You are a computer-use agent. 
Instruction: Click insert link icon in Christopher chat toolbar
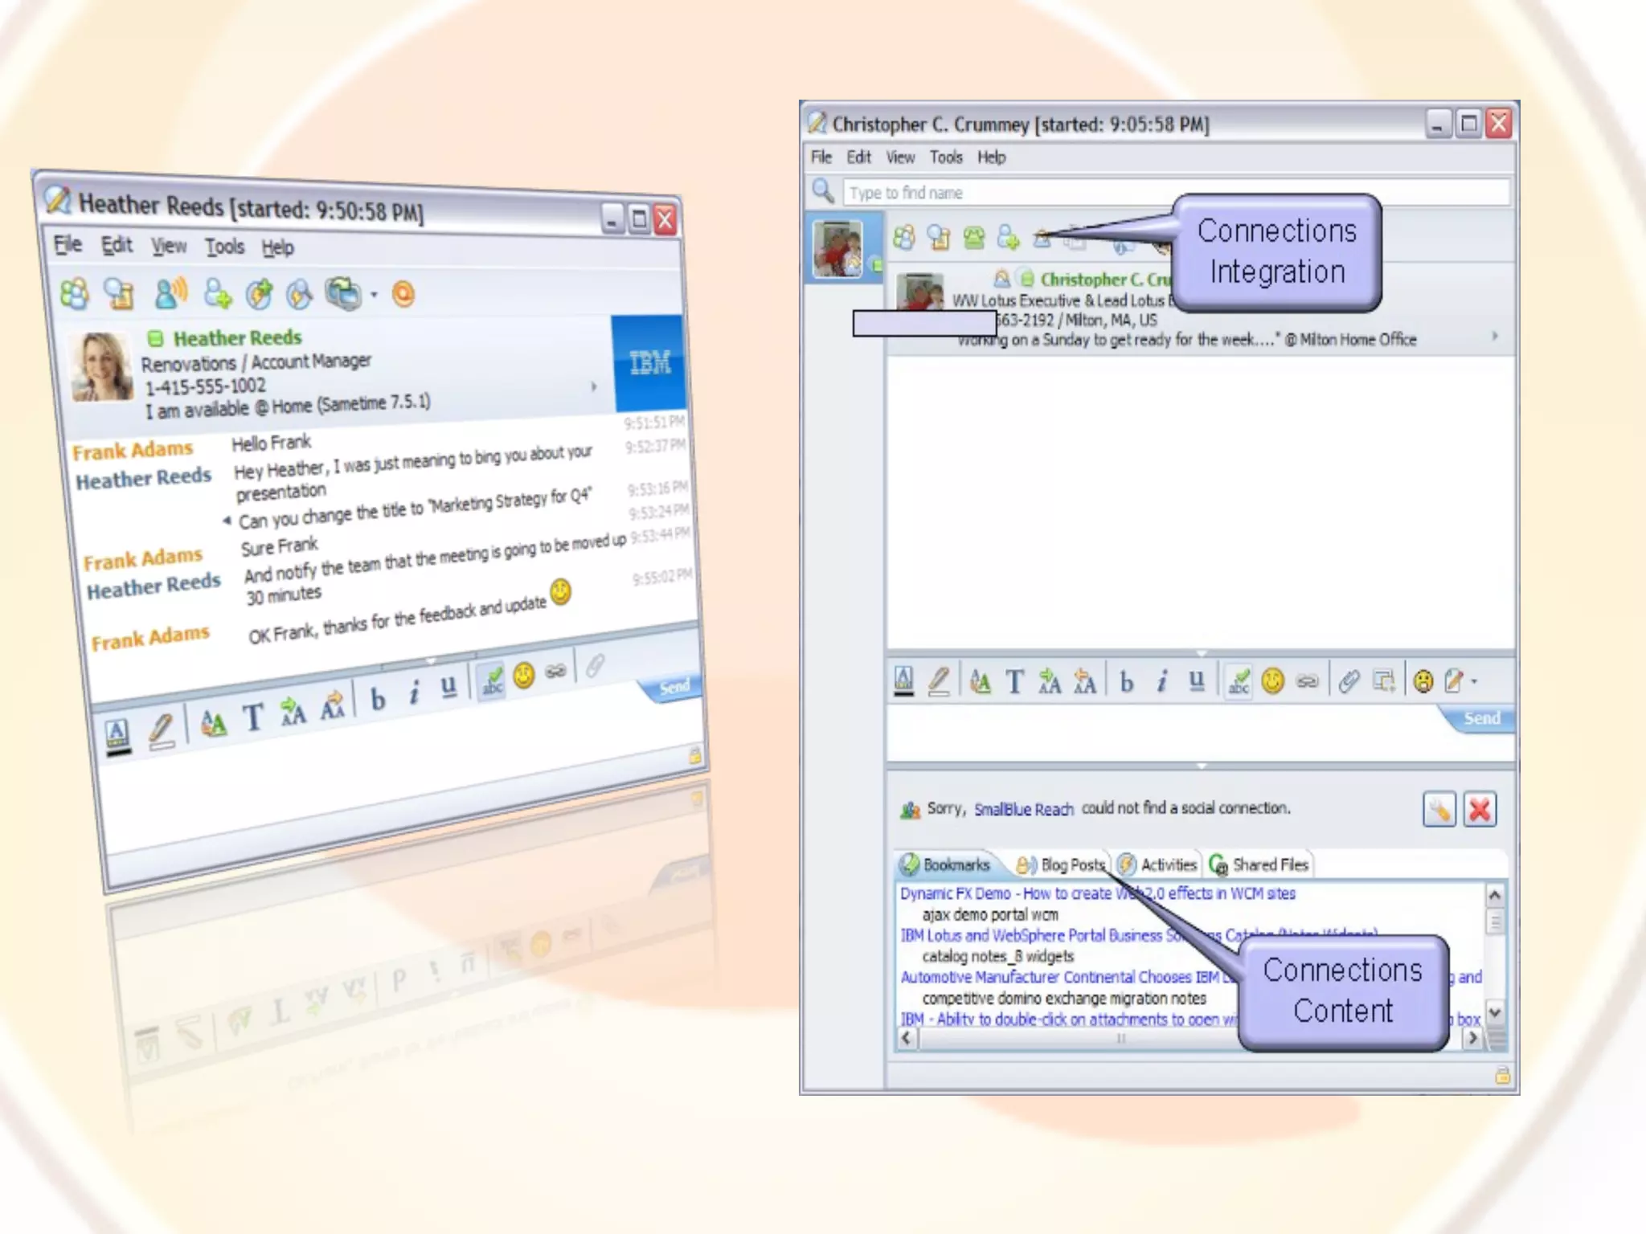(x=1308, y=682)
